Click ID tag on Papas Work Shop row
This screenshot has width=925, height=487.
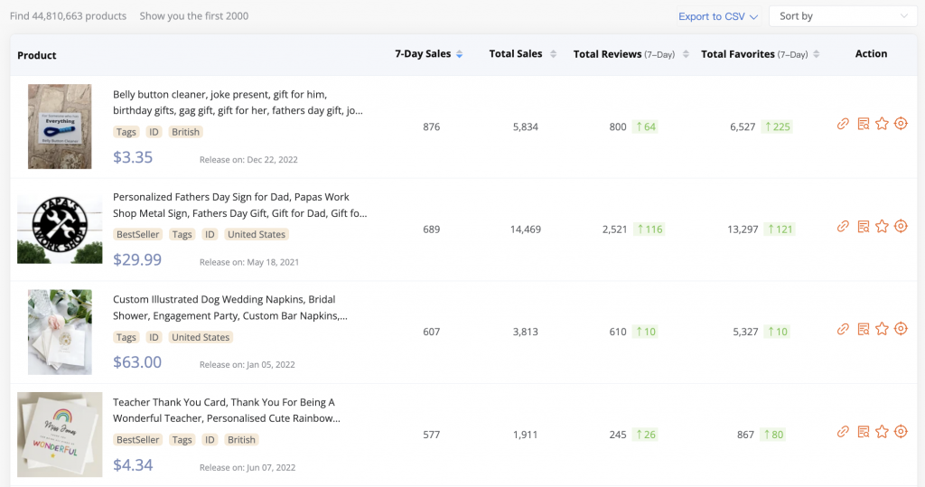(210, 235)
